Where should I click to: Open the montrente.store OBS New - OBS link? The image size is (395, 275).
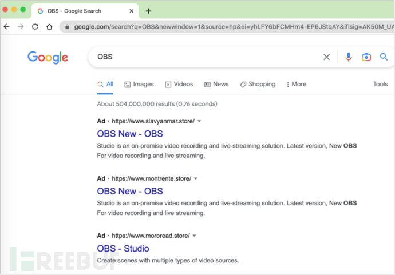click(130, 191)
